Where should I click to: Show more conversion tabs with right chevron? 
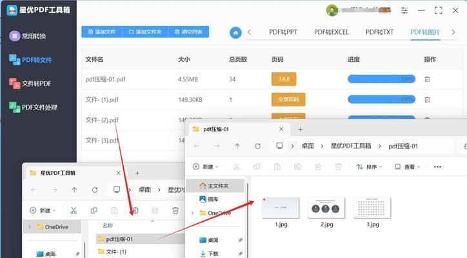pyautogui.click(x=453, y=32)
